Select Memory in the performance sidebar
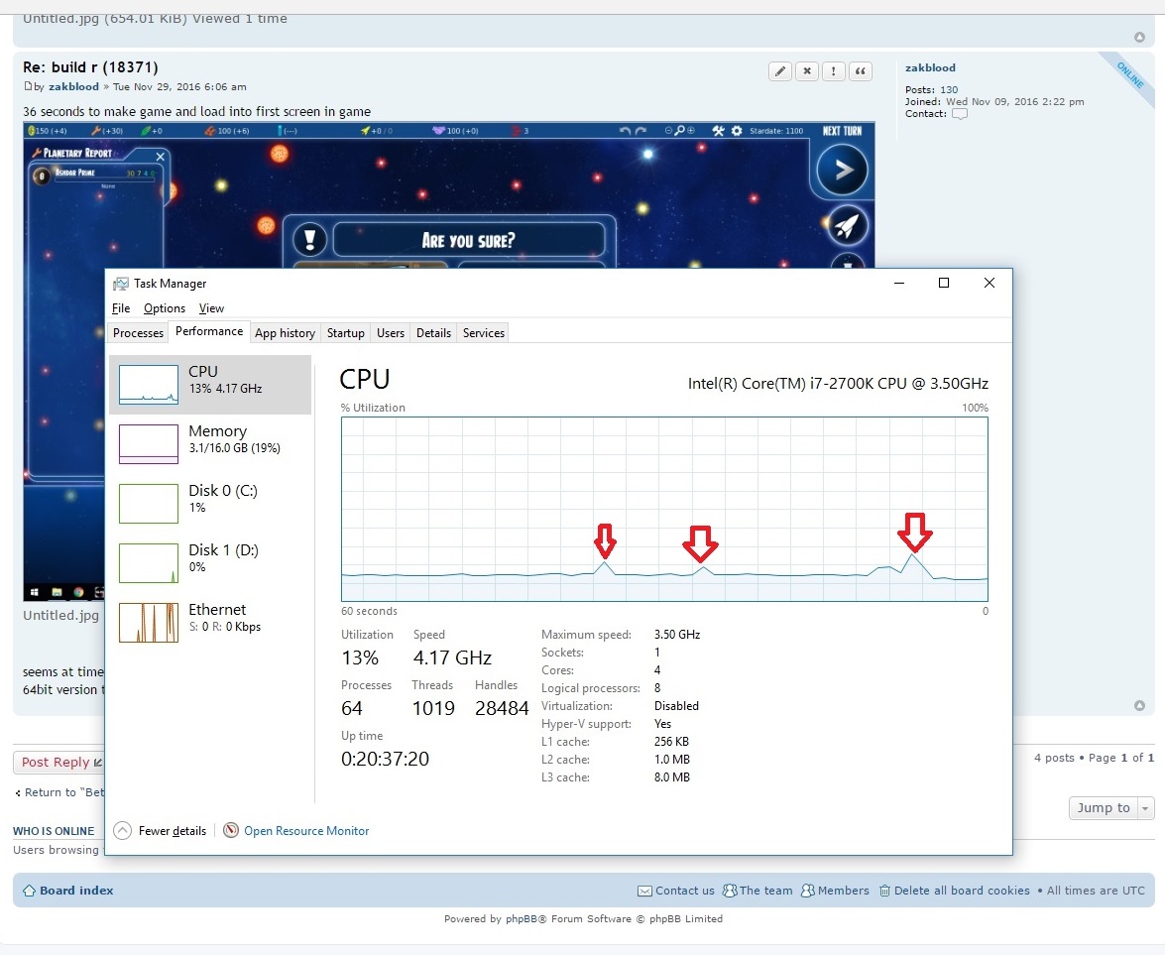Screen dimensions: 1165x955 point(210,443)
